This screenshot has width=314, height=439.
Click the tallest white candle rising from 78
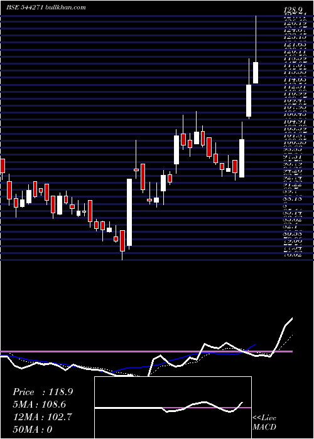129,213
